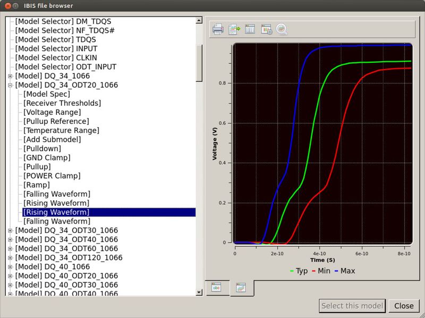Expand the DQ_34_ODT40_1066 model node

pos(10,240)
